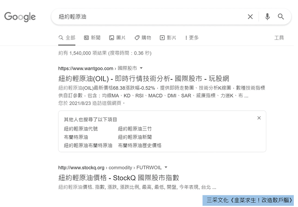Image resolution: width=298 pixels, height=207 pixels.
Task: Search related term 紐約輕原油布蘭特原油
Action: 88,145
